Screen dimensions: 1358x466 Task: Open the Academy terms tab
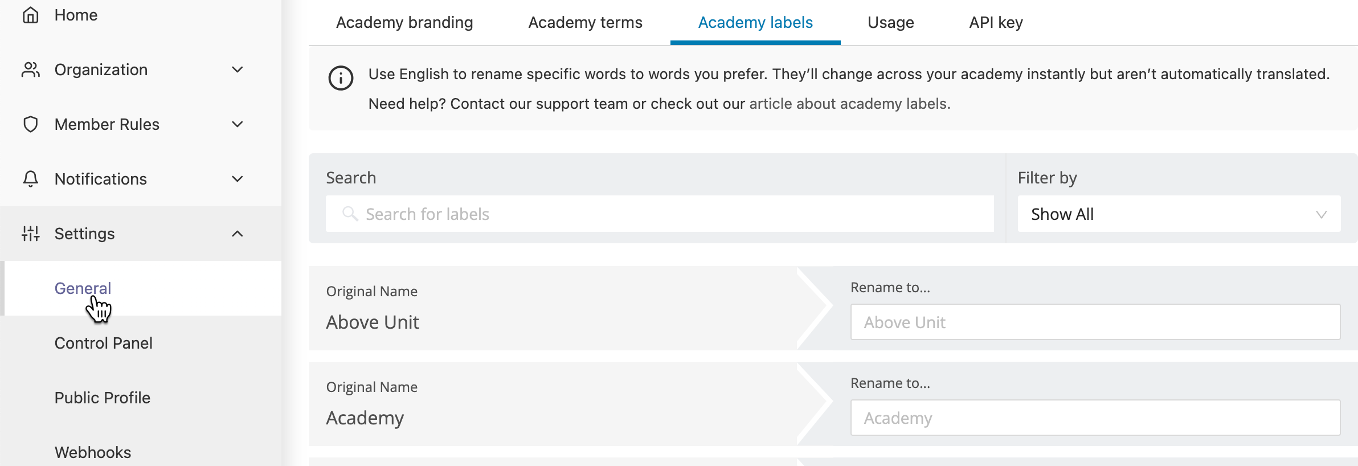pyautogui.click(x=584, y=23)
